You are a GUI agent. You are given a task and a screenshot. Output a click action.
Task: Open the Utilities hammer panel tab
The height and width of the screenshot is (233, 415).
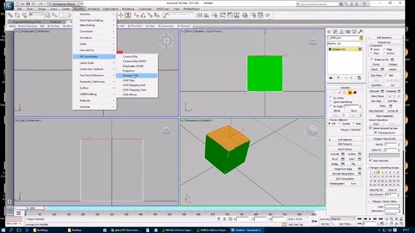(x=361, y=32)
